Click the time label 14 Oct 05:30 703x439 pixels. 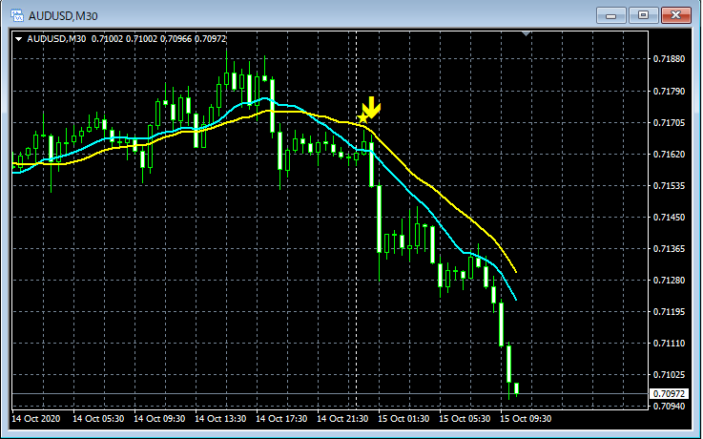(98, 419)
